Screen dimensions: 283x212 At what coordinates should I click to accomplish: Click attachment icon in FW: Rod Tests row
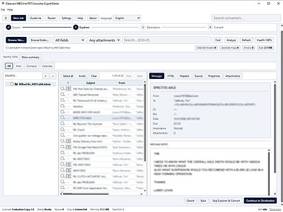69,89
